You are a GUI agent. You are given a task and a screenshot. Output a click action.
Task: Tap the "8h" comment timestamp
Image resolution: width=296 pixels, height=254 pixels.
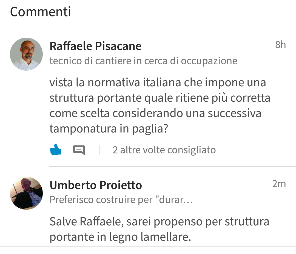click(x=280, y=45)
